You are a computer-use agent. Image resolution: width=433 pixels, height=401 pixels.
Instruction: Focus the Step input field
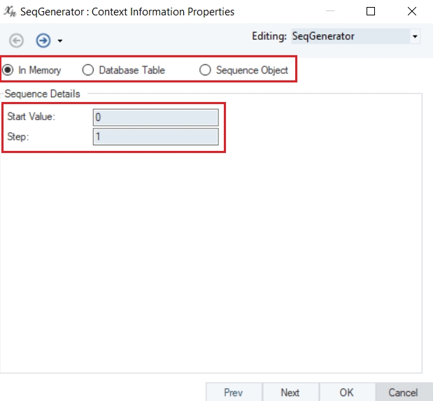[x=155, y=136]
